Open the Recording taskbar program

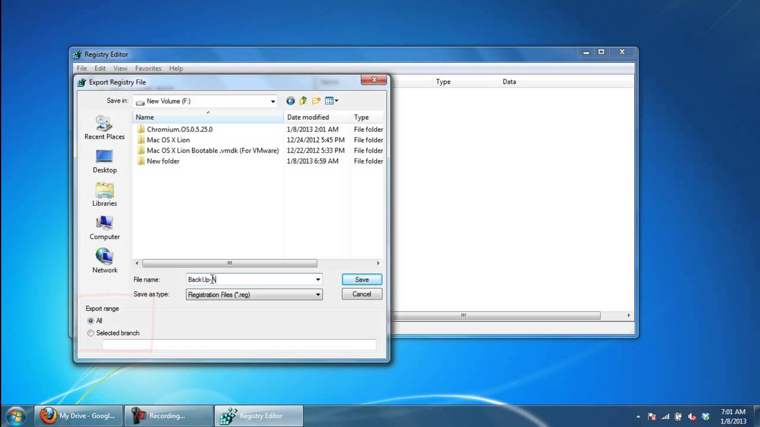pyautogui.click(x=169, y=416)
